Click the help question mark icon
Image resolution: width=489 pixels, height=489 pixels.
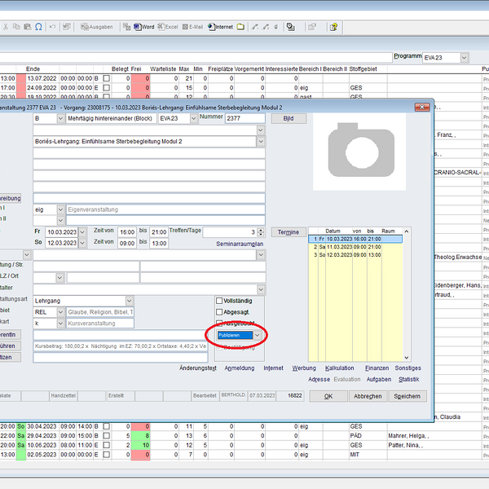pos(333,27)
